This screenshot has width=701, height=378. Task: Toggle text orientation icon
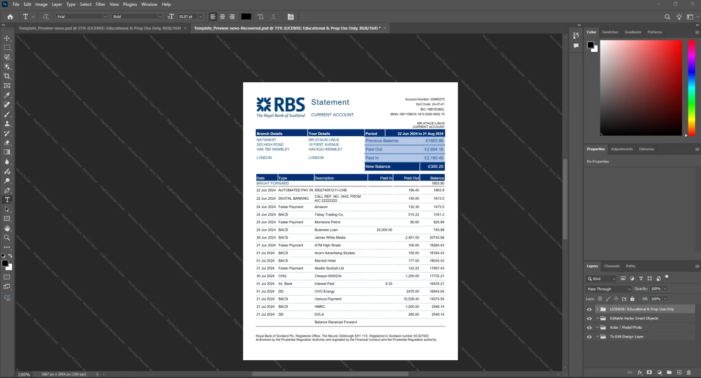point(46,17)
